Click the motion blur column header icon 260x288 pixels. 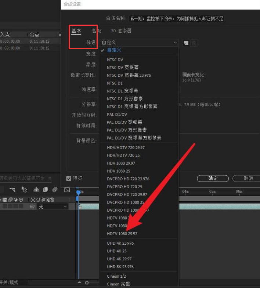10,200
